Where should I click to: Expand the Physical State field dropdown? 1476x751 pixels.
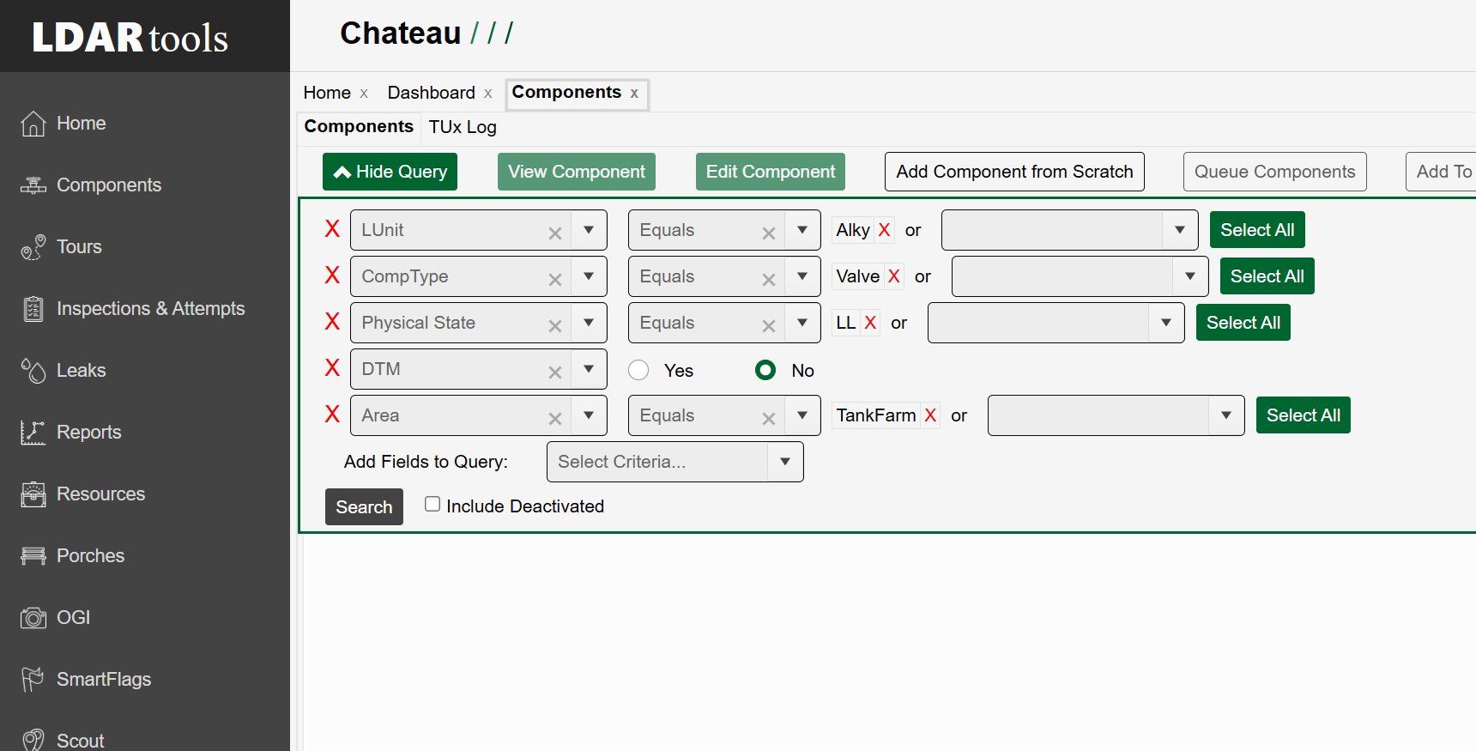589,323
